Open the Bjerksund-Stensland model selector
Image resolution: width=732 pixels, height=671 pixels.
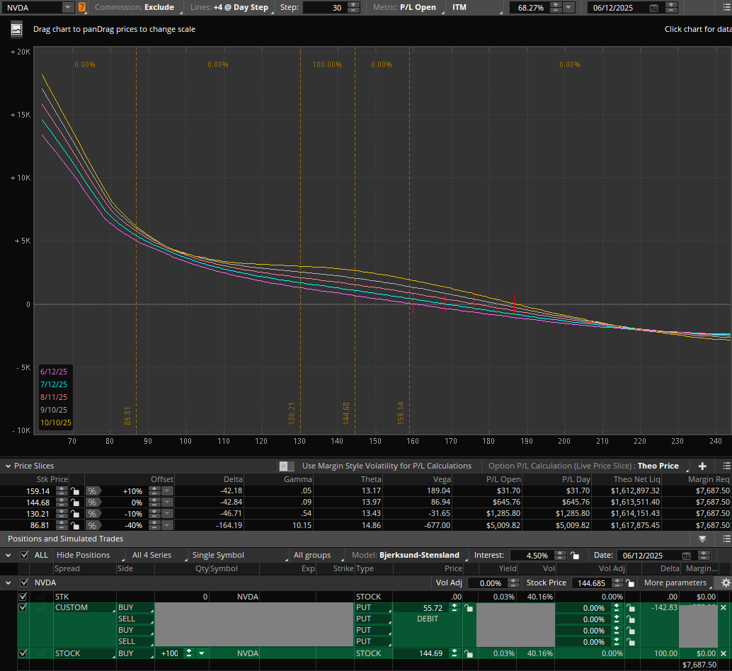418,555
